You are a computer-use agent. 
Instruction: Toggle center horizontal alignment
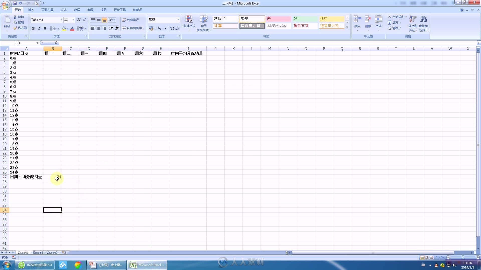tap(99, 28)
